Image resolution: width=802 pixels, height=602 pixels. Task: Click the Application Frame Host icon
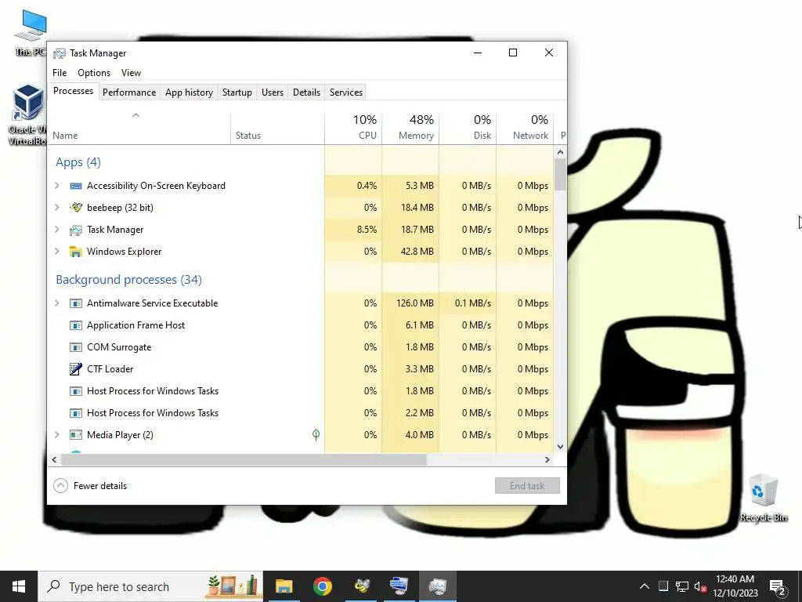(x=76, y=325)
